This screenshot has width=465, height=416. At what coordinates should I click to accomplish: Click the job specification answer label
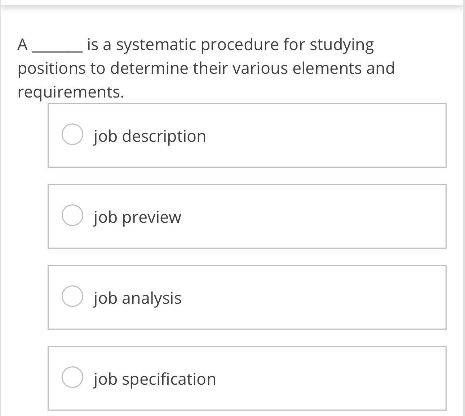click(154, 377)
